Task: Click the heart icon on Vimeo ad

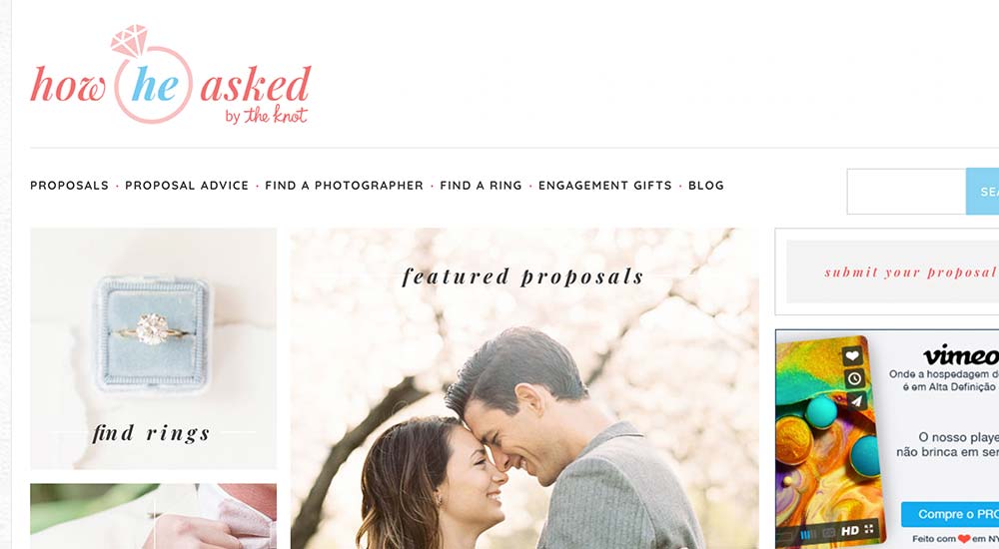Action: (852, 356)
